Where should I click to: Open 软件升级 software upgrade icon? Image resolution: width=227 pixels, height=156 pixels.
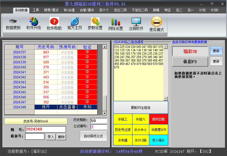(34, 21)
